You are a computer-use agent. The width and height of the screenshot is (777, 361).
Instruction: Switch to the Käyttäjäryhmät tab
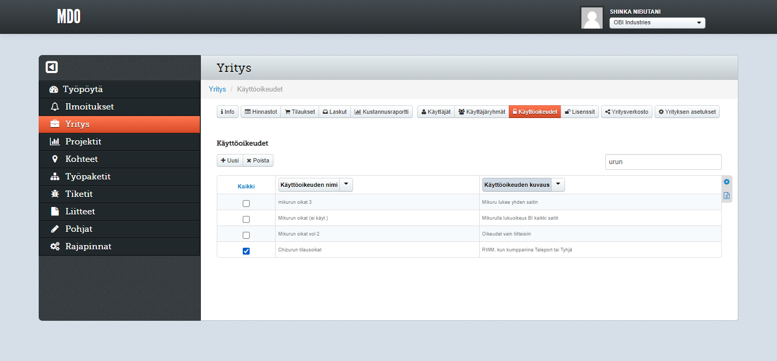[481, 112]
